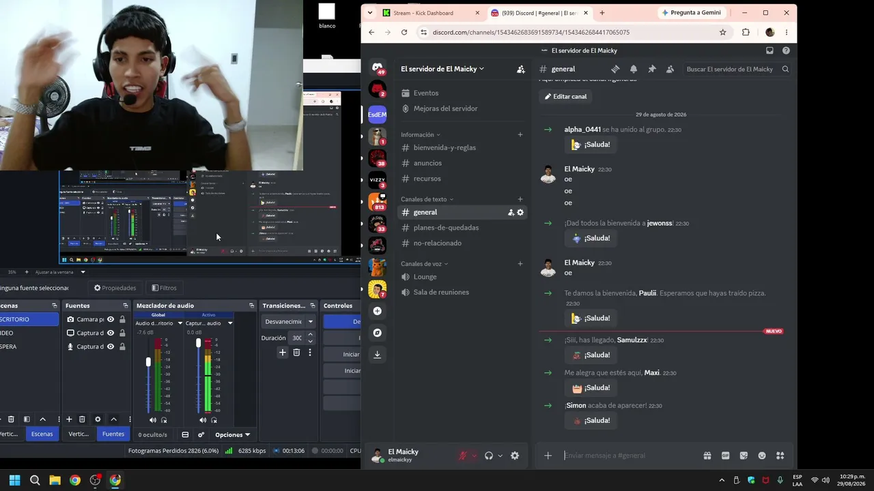Click in the Enviar mensaje a #general field

tap(630, 456)
